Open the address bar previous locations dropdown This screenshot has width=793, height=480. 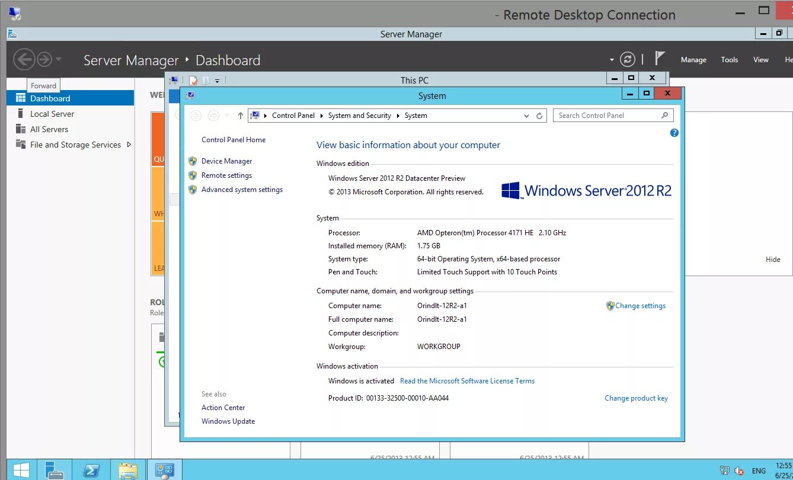pos(527,116)
